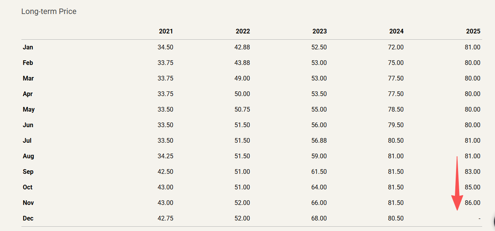
Task: Click the Aug 2021 price 34.25
Action: click(165, 156)
